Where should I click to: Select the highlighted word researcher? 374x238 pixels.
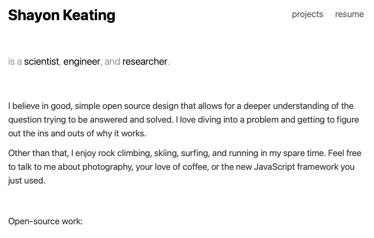(x=144, y=61)
